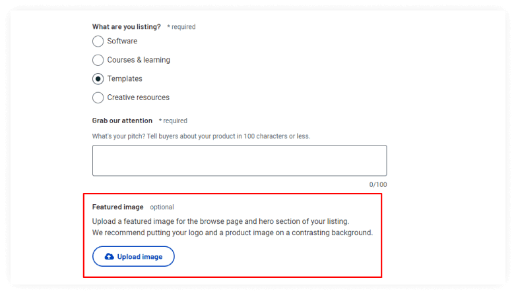Click the "What are you listing?" heading

coord(127,26)
